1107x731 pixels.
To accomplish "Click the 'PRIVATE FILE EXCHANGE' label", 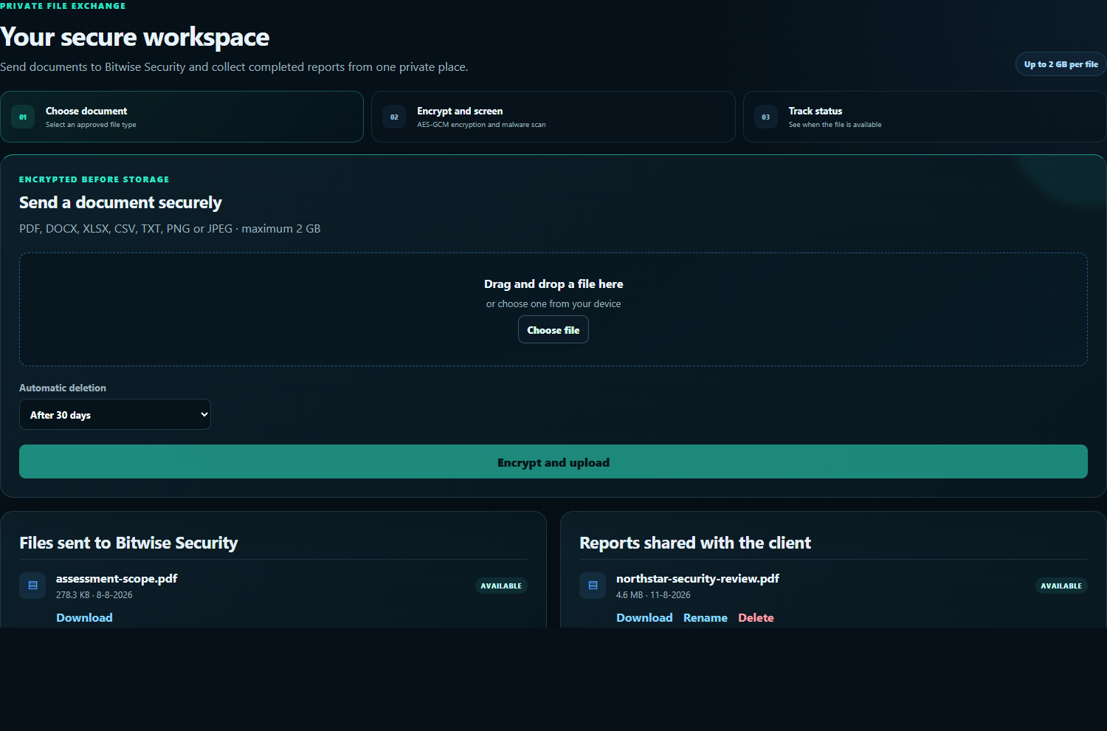I will [x=63, y=6].
